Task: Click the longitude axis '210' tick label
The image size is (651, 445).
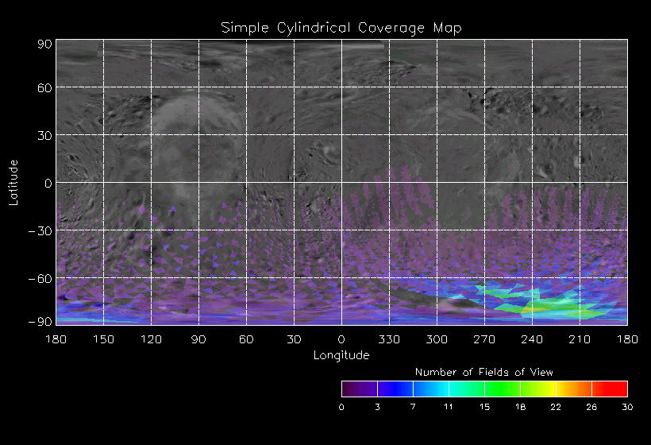Action: point(580,339)
